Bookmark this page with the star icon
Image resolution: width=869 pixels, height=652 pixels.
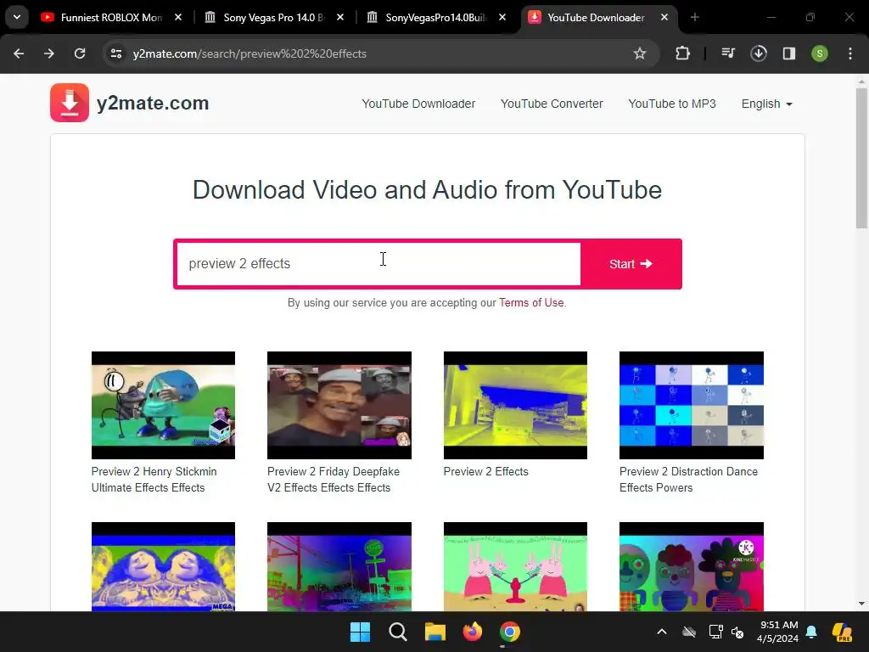(x=640, y=53)
